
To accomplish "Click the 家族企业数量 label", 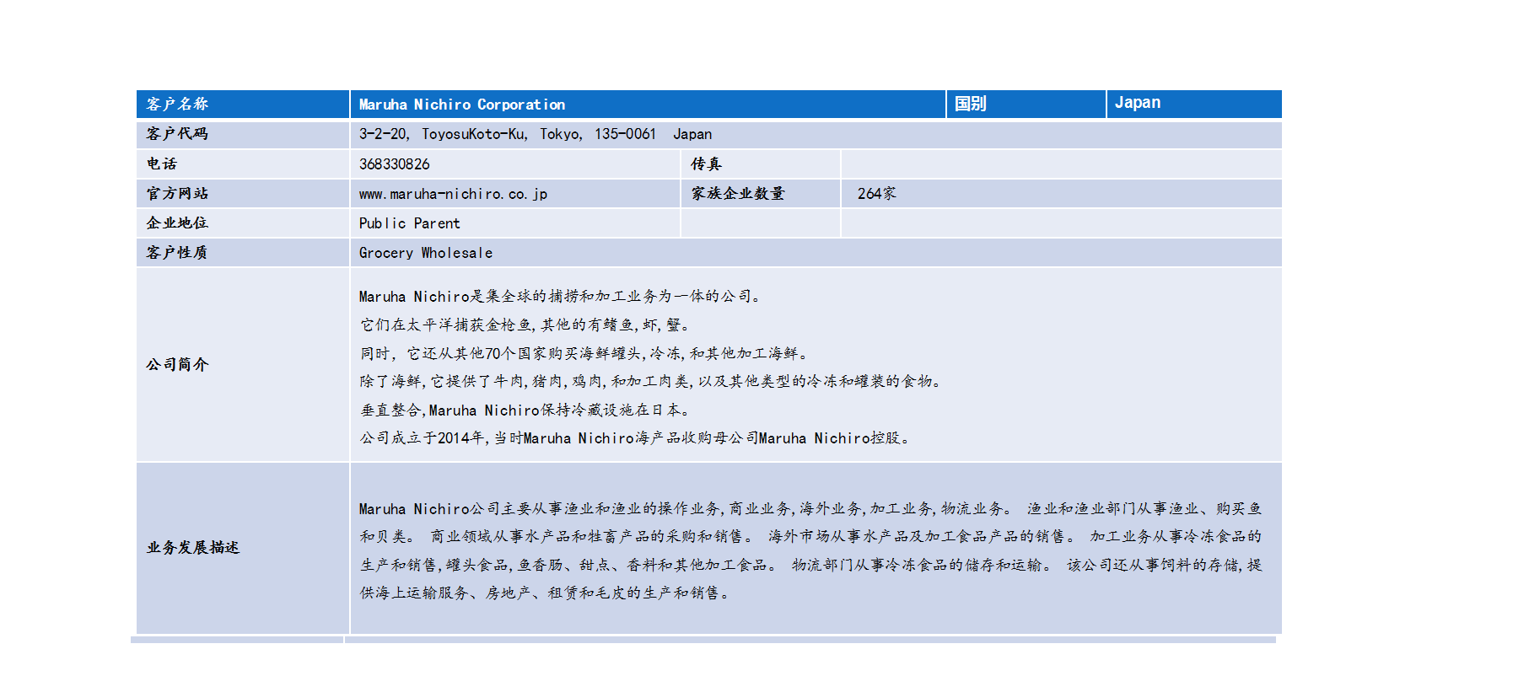I will [738, 193].
